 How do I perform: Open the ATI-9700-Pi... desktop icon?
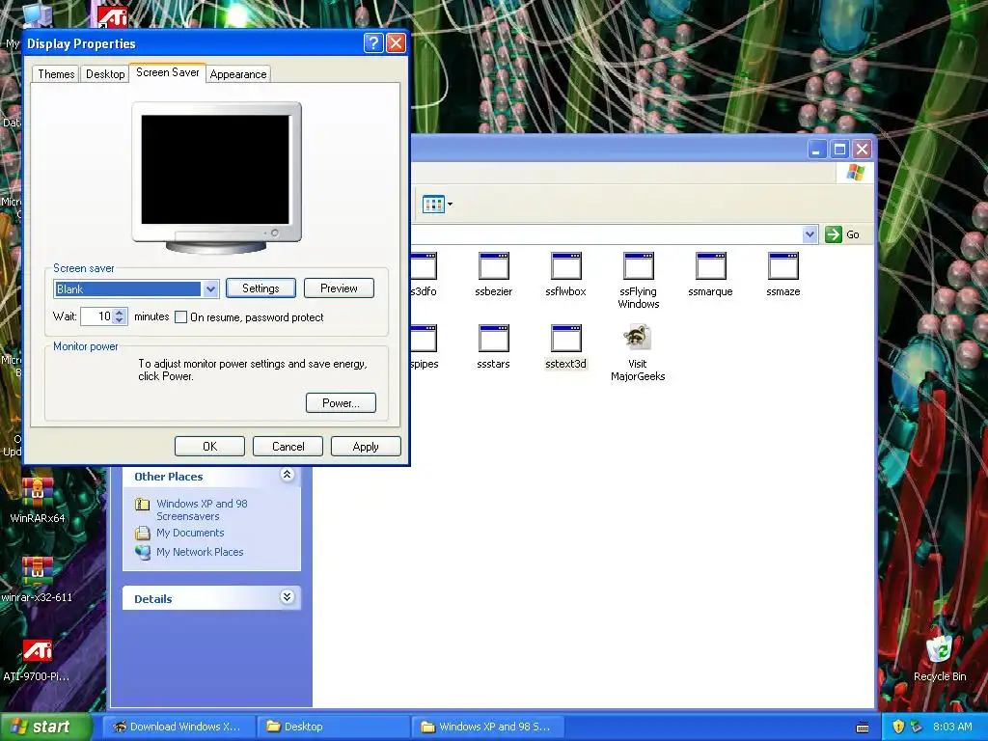[37, 660]
